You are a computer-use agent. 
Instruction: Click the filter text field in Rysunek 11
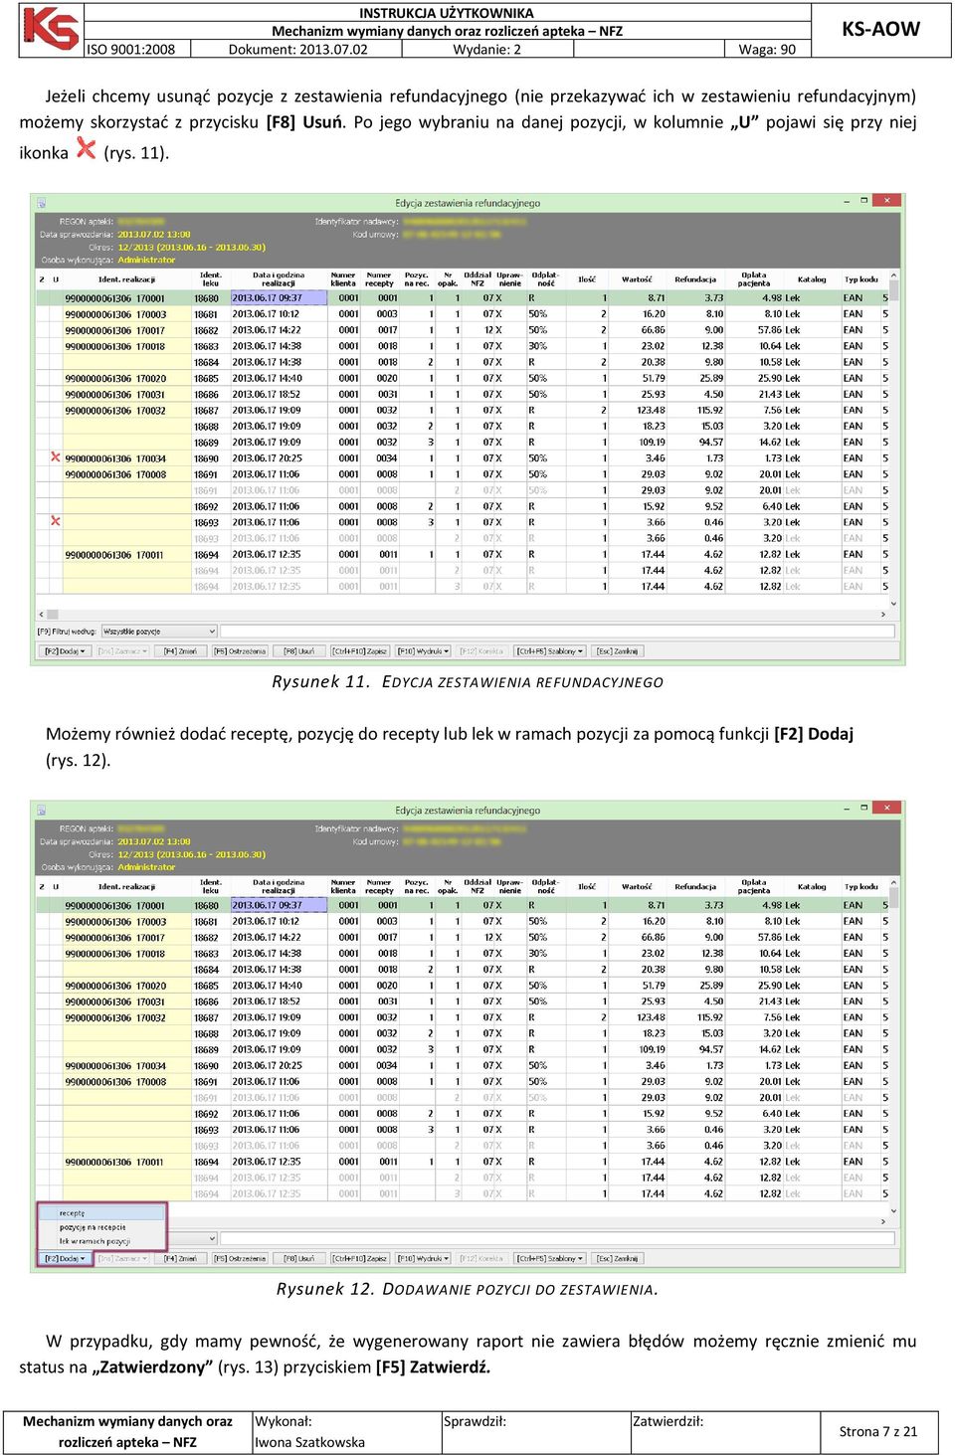pyautogui.click(x=557, y=632)
